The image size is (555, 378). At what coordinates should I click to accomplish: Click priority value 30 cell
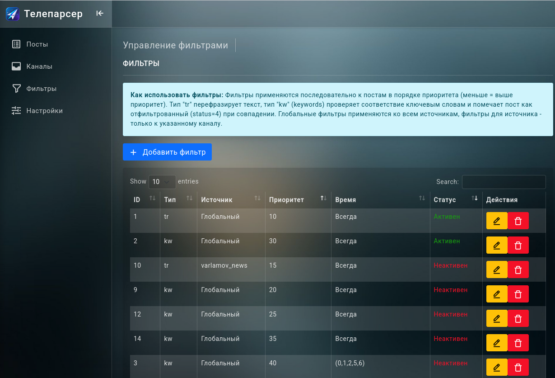click(x=298, y=245)
